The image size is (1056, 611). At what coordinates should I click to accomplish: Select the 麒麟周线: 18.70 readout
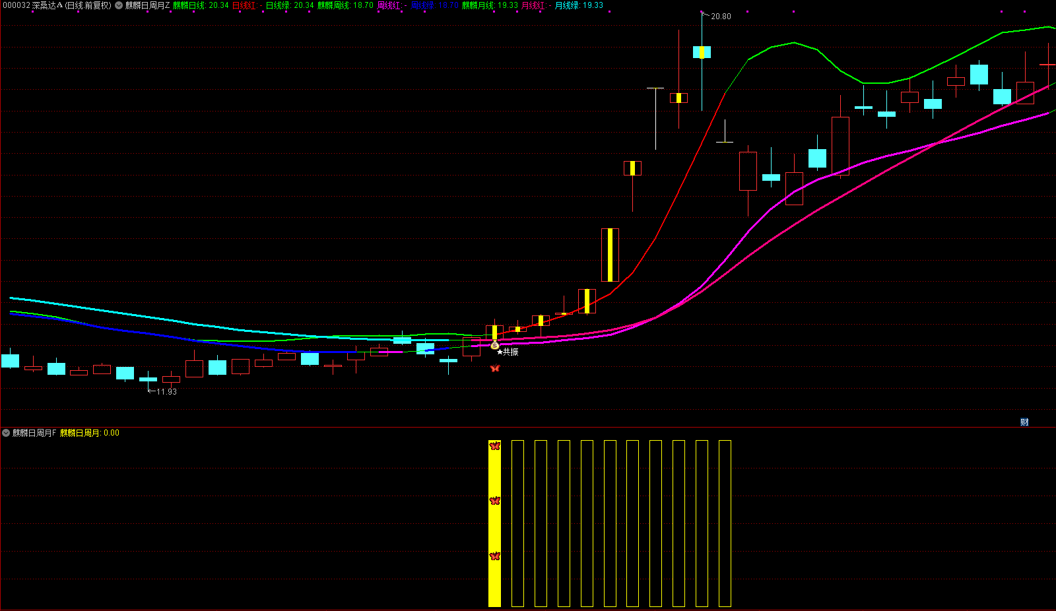[x=345, y=5]
